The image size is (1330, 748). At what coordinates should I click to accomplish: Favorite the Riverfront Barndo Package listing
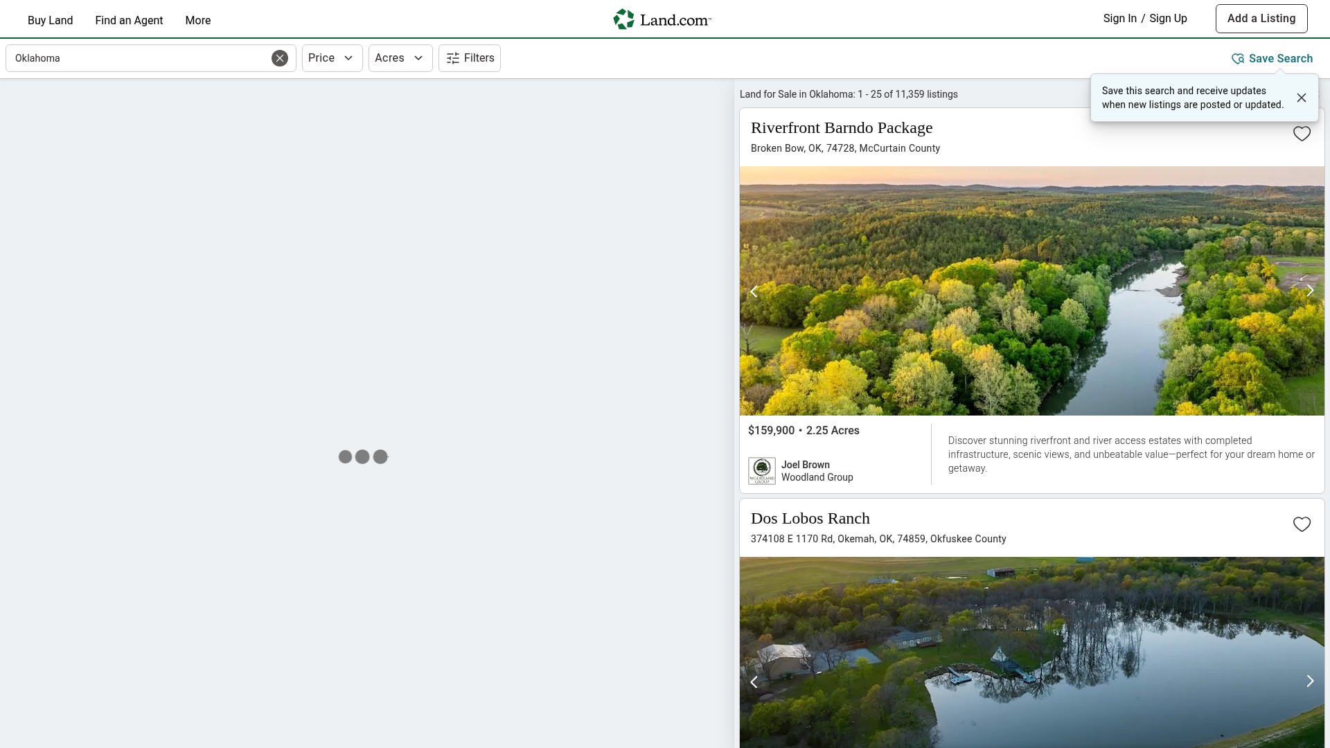(x=1302, y=134)
